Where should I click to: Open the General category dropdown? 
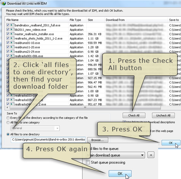tap(57, 128)
